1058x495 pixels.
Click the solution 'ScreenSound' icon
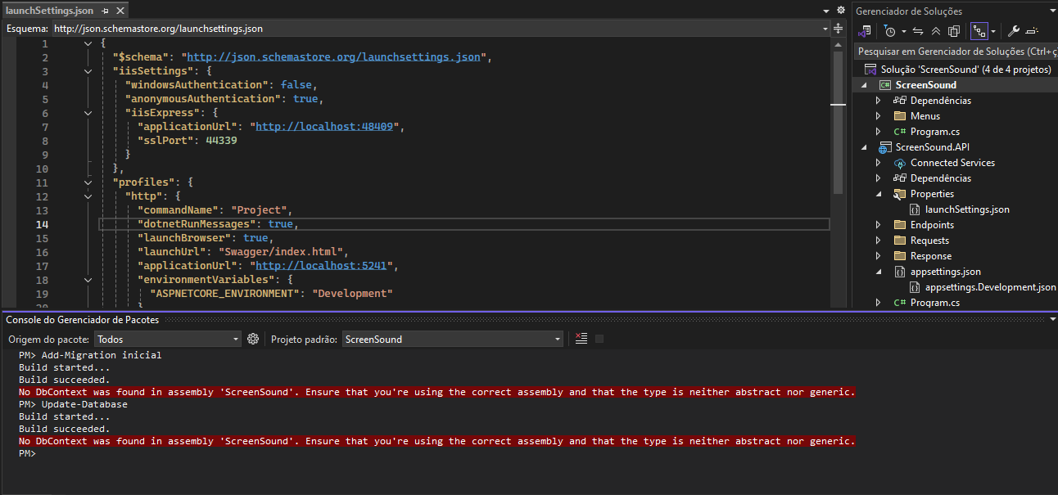tap(870, 70)
